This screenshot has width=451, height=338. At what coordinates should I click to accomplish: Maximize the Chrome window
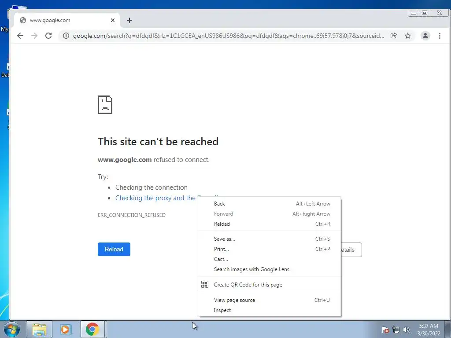coord(425,13)
